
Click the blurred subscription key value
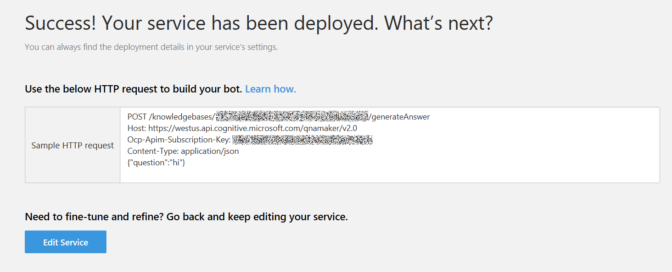[x=302, y=140]
